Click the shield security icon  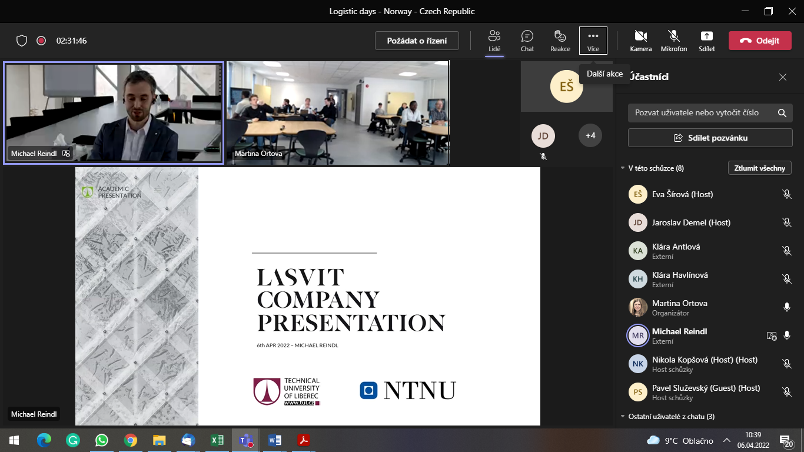tap(22, 41)
